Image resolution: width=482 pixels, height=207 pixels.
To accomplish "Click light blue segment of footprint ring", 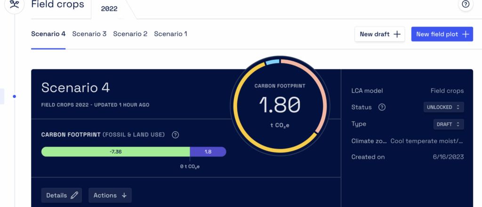I will 273,62.
